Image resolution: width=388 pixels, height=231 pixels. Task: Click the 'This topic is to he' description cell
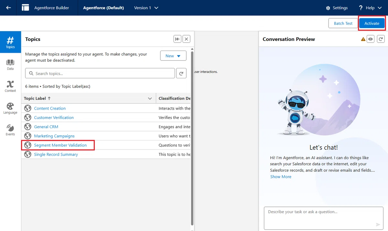175,154
